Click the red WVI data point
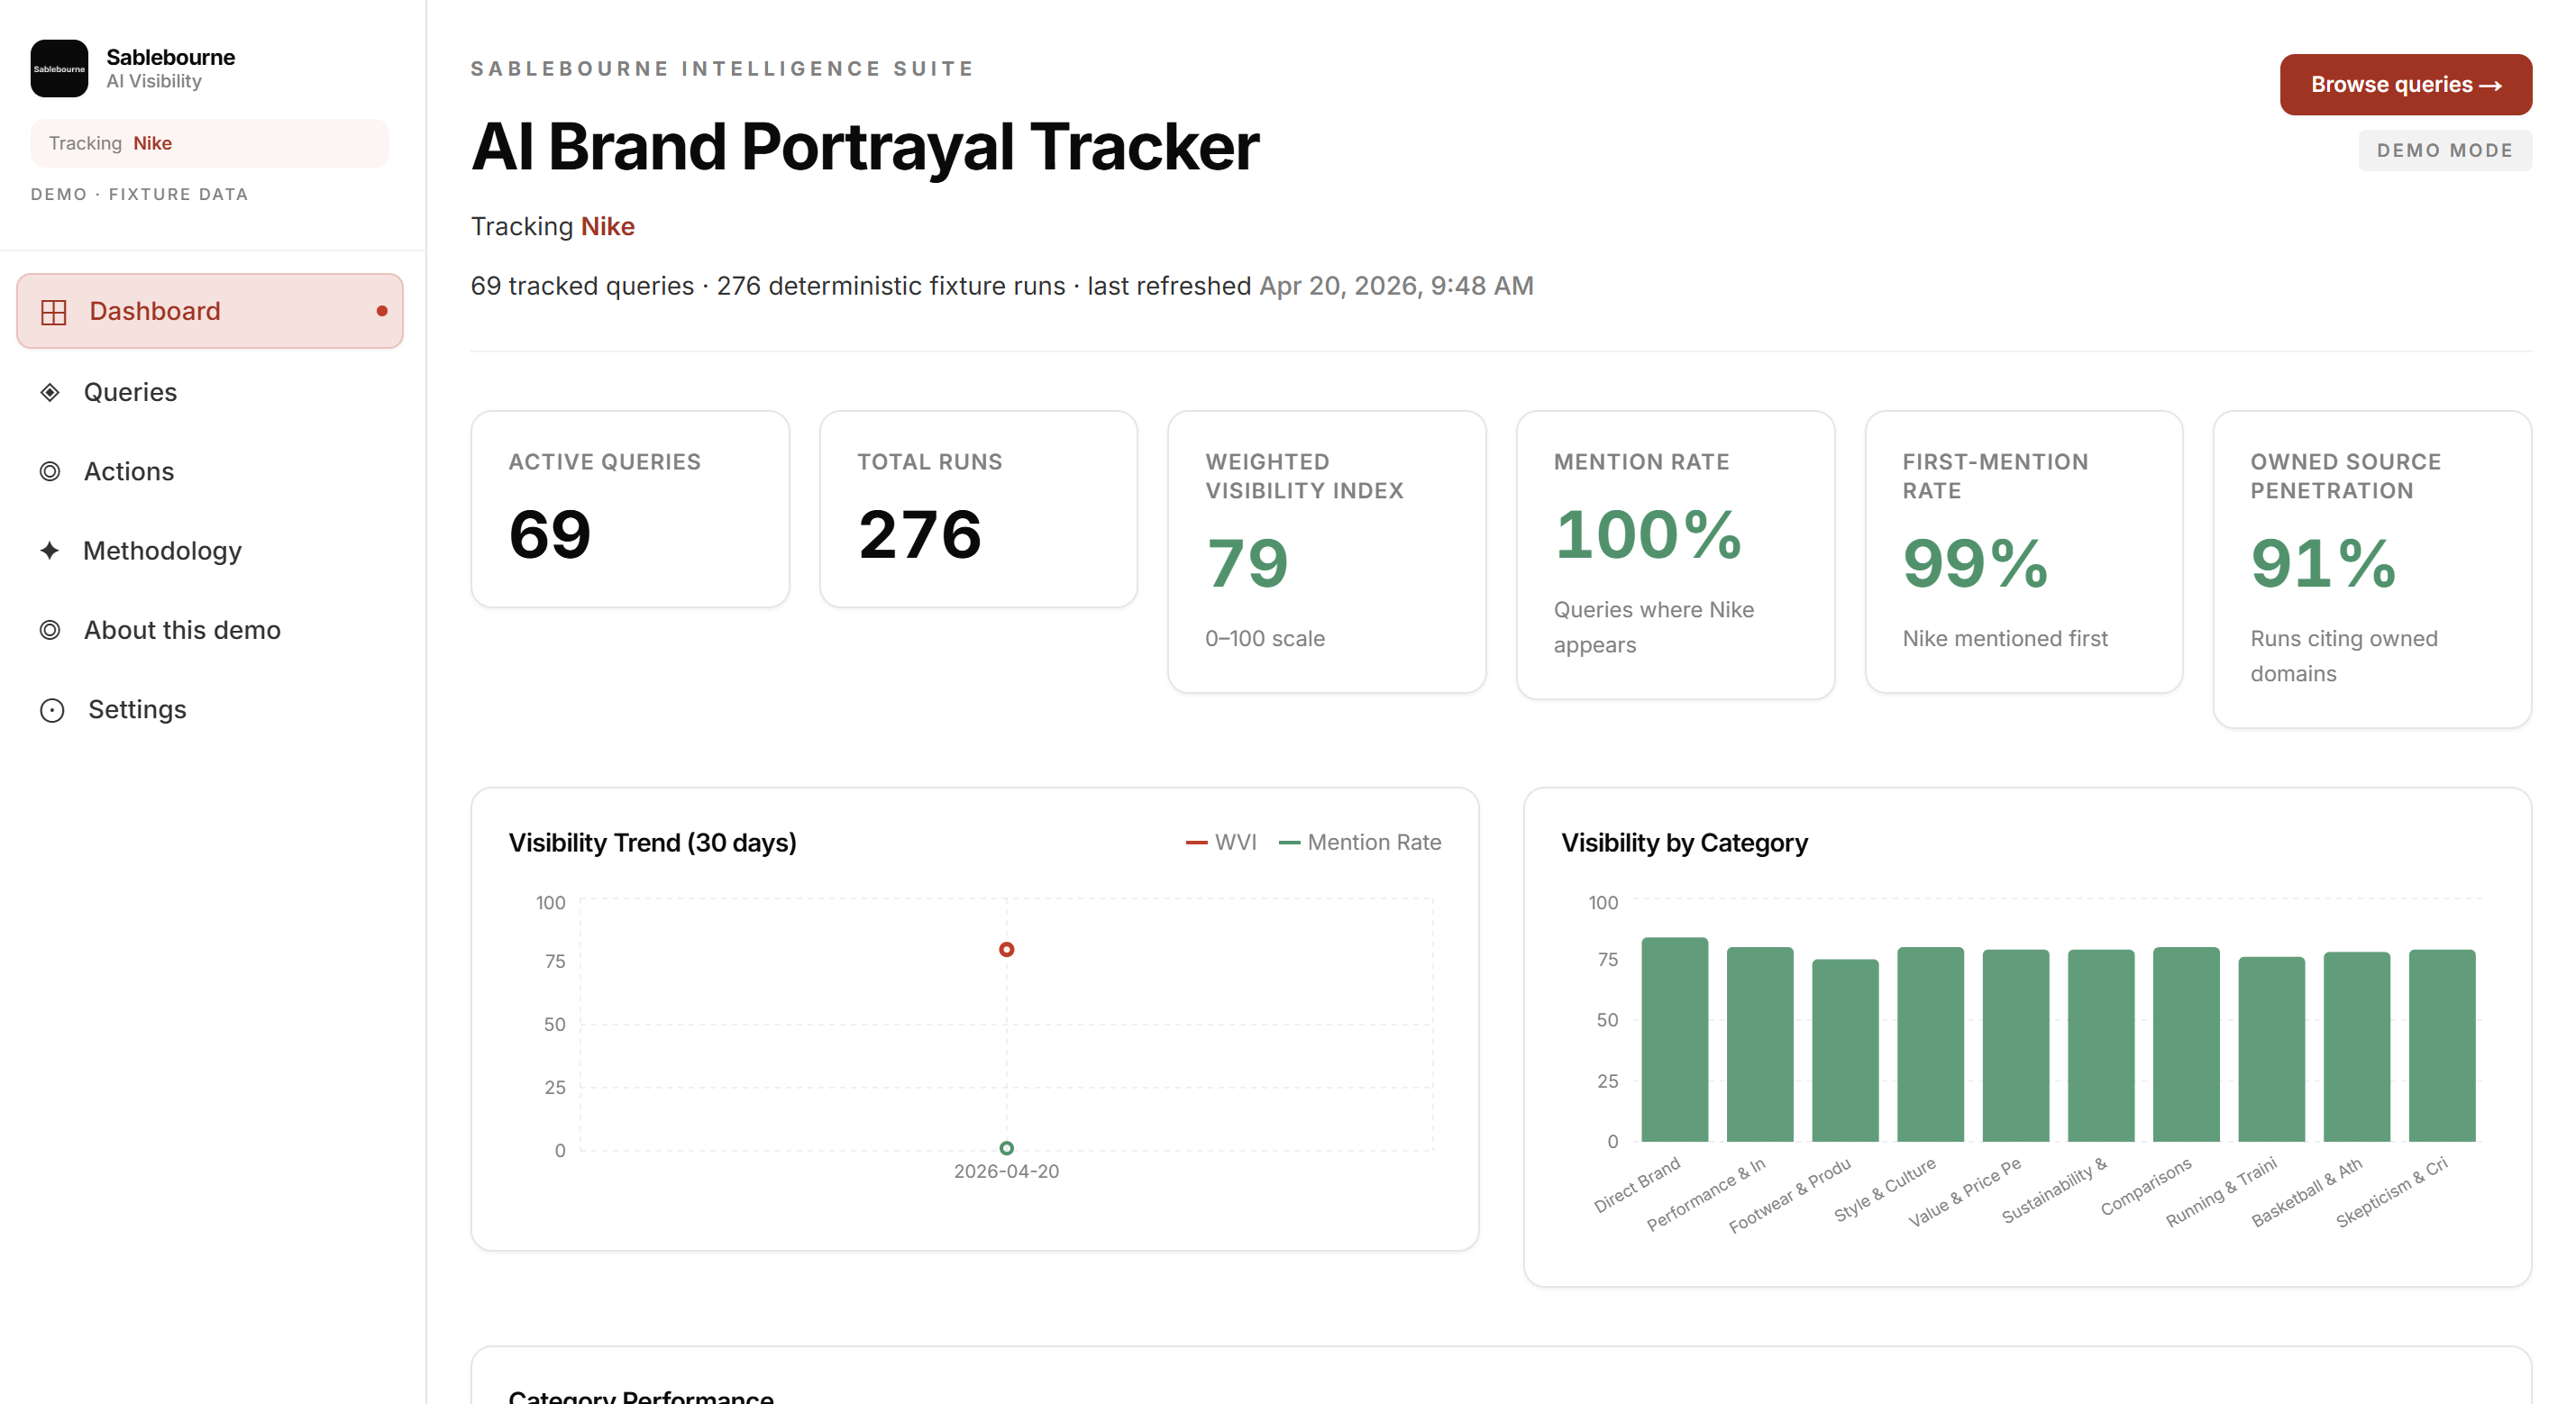 [1006, 949]
